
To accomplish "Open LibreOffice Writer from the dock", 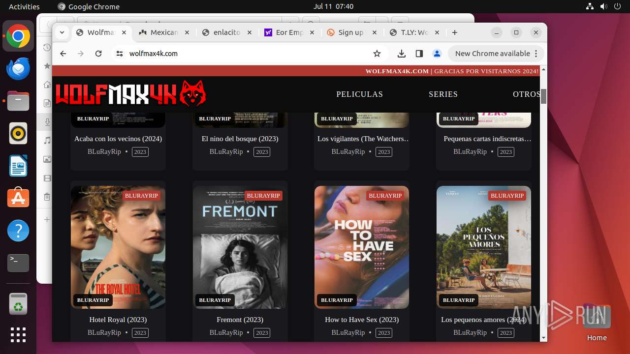I will click(18, 166).
